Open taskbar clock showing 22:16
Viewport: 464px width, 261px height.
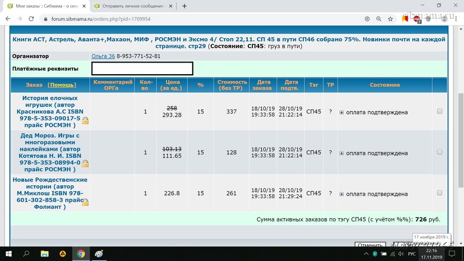coord(432,254)
